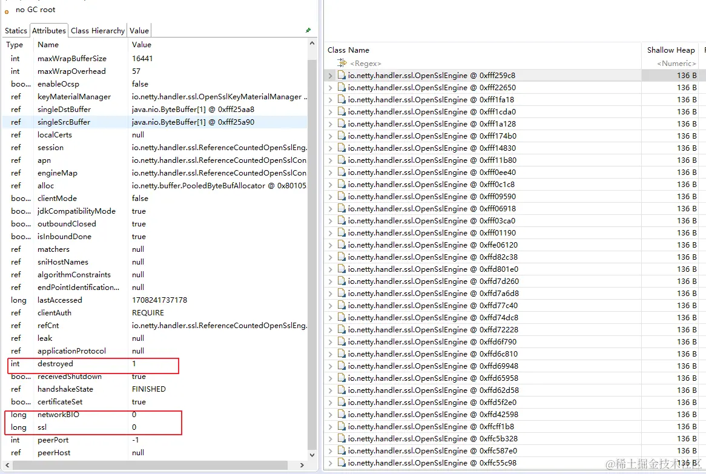Click object icon of OpenSslEngine @ 0xfff06918
The image size is (706, 474).
point(341,209)
